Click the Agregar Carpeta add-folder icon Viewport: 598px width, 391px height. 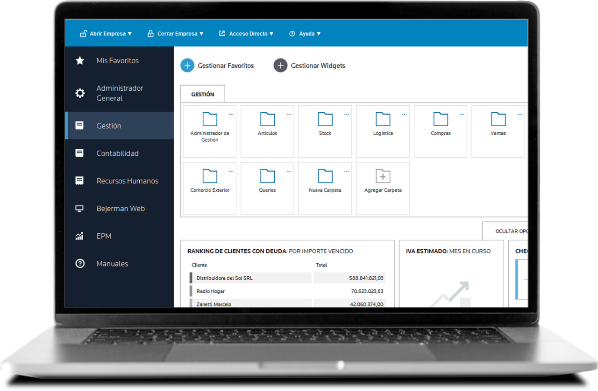coord(383,176)
